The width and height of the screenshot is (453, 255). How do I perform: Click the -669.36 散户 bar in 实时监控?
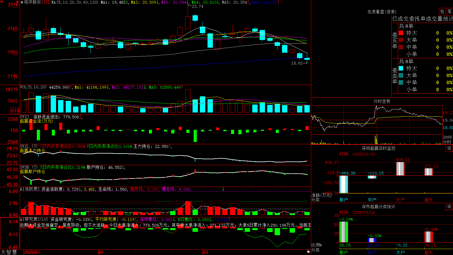coord(344,184)
